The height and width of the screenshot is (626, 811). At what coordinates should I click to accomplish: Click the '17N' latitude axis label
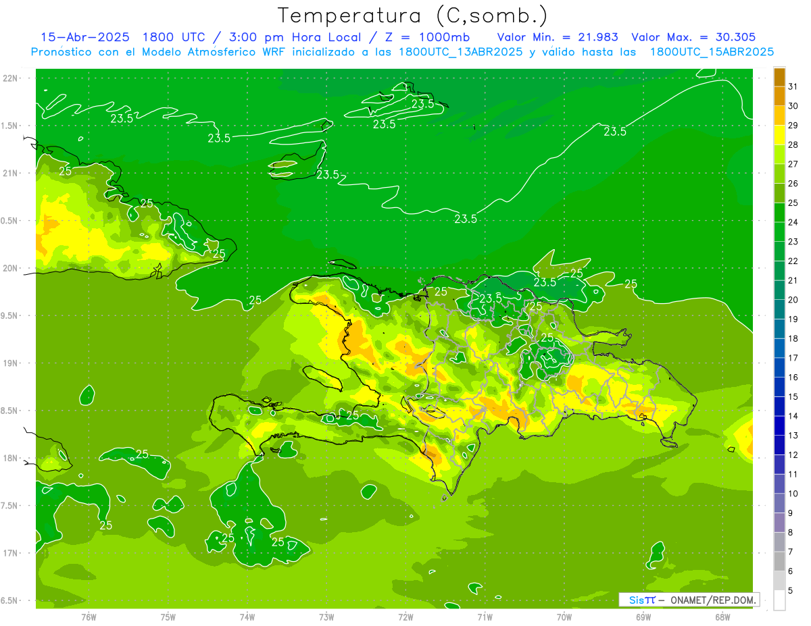point(10,553)
